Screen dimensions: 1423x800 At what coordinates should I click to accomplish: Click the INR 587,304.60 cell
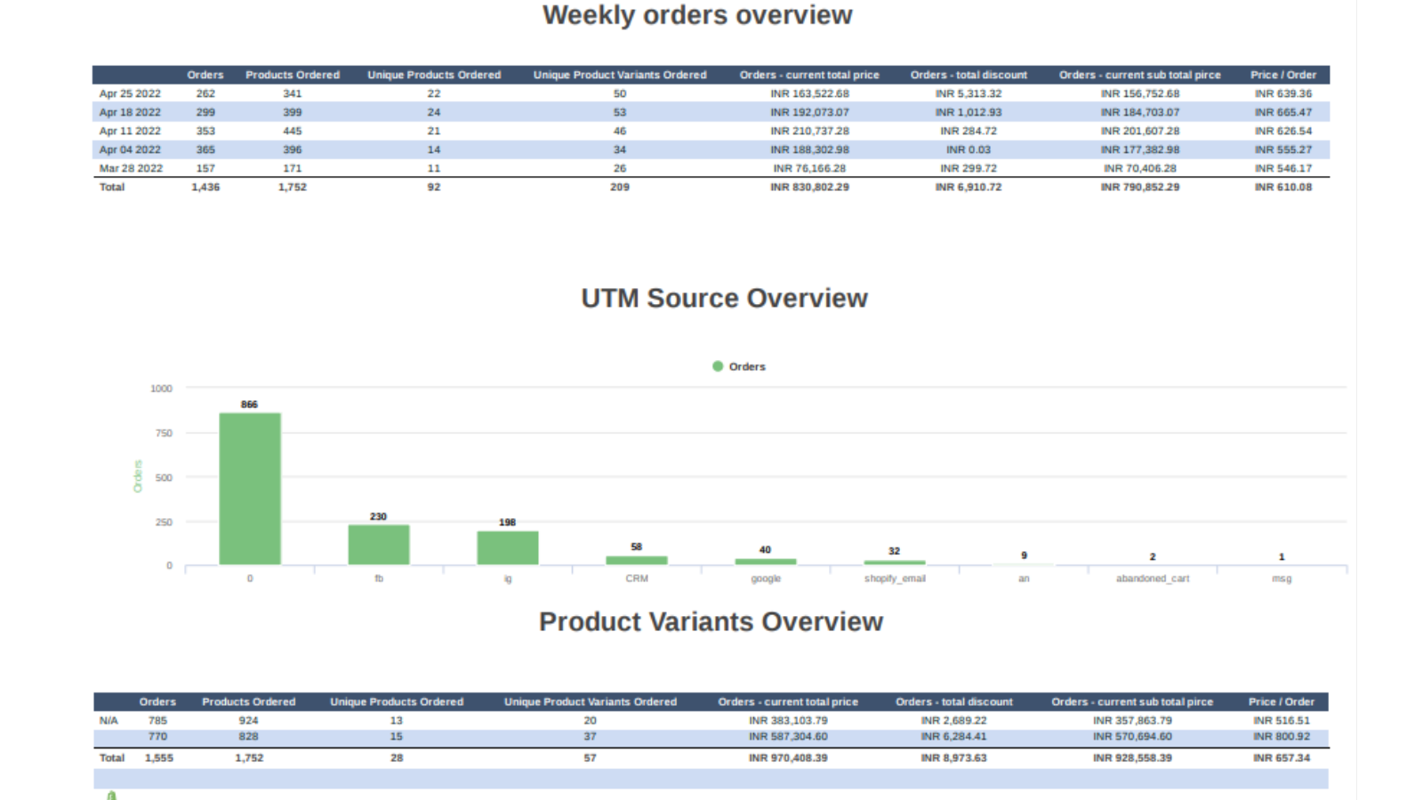[x=788, y=737]
